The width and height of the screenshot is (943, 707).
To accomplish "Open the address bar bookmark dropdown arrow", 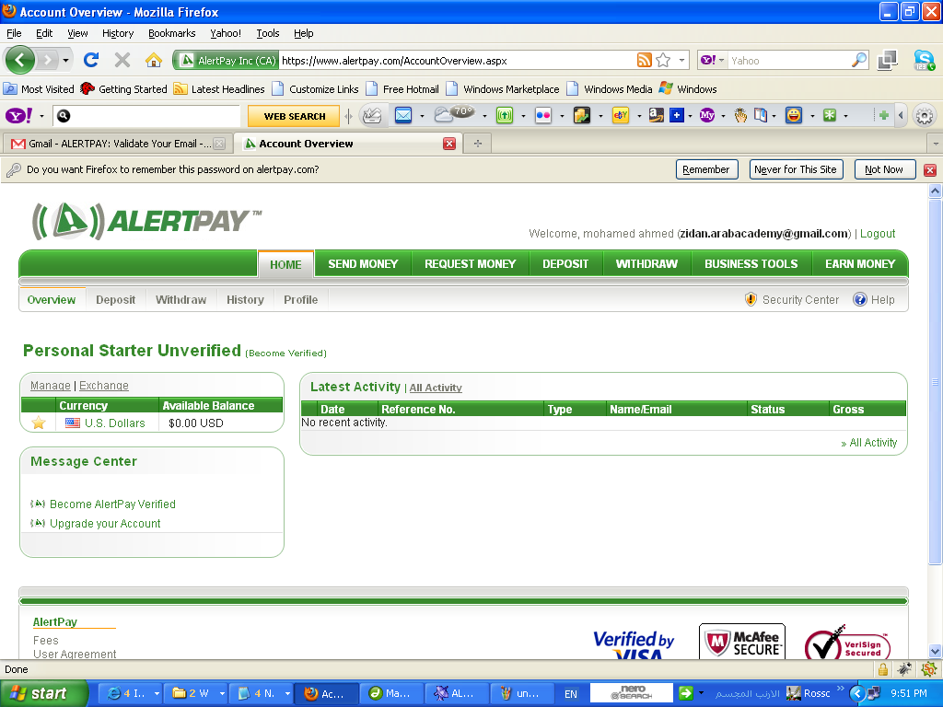I will click(x=681, y=60).
